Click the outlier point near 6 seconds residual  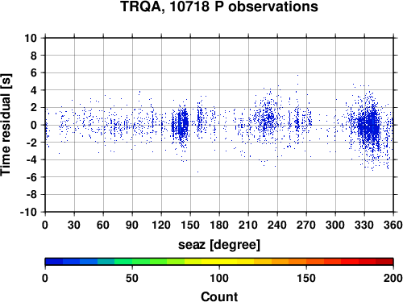pos(297,76)
